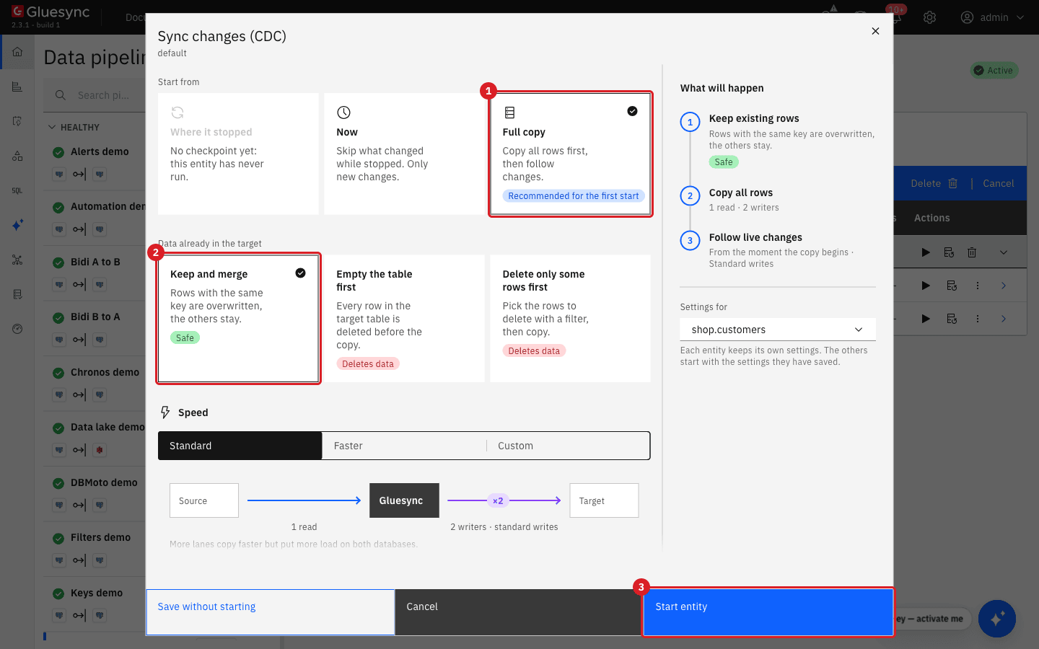The height and width of the screenshot is (649, 1039).
Task: Switch speed to Faster
Action: point(404,446)
